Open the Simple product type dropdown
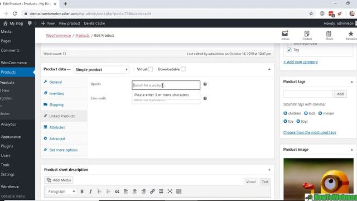 (102, 69)
